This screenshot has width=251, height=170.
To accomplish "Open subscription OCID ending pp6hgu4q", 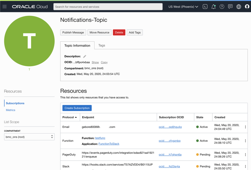I will pos(170,127).
